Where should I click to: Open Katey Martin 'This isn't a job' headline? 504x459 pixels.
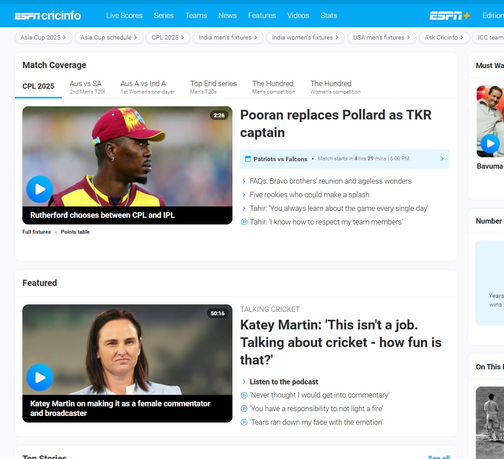click(x=341, y=343)
